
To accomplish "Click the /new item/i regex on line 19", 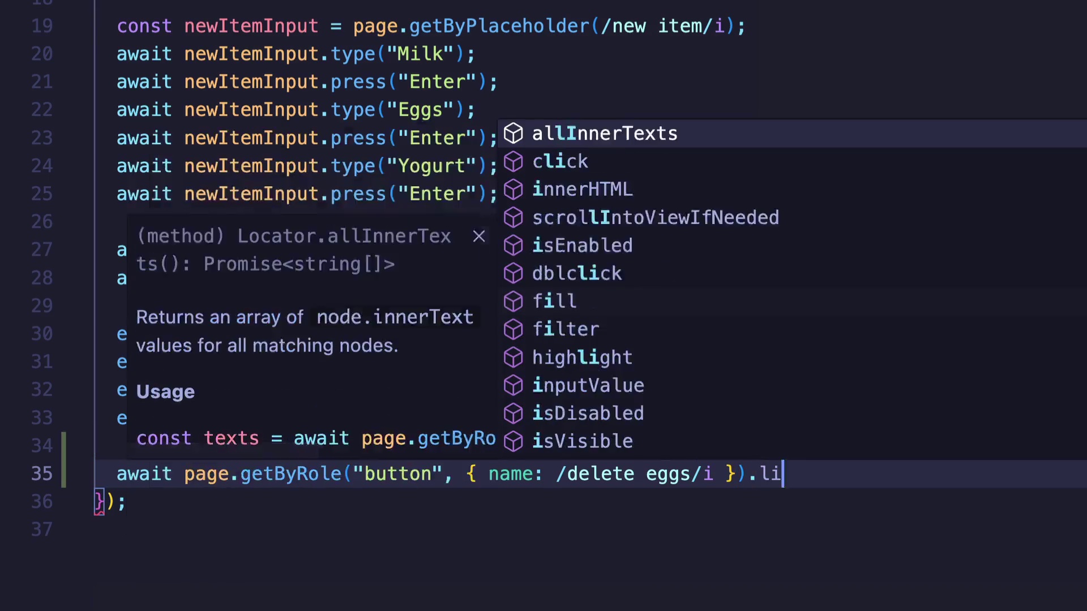I will tap(663, 26).
